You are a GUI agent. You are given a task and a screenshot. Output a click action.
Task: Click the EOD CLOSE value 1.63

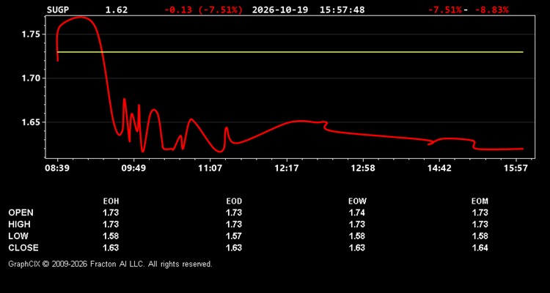point(234,248)
